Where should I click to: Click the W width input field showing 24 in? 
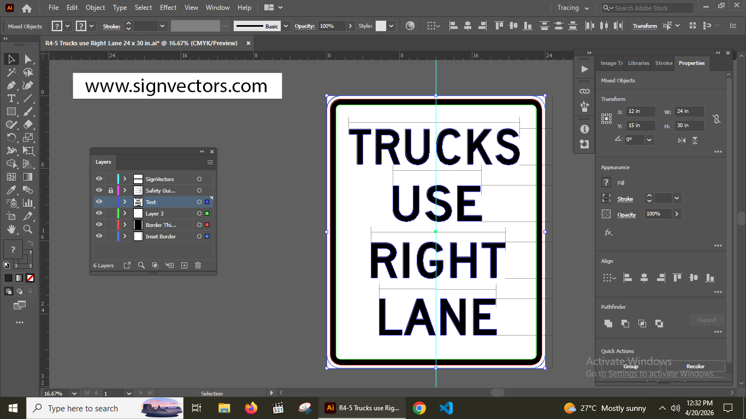click(x=689, y=111)
